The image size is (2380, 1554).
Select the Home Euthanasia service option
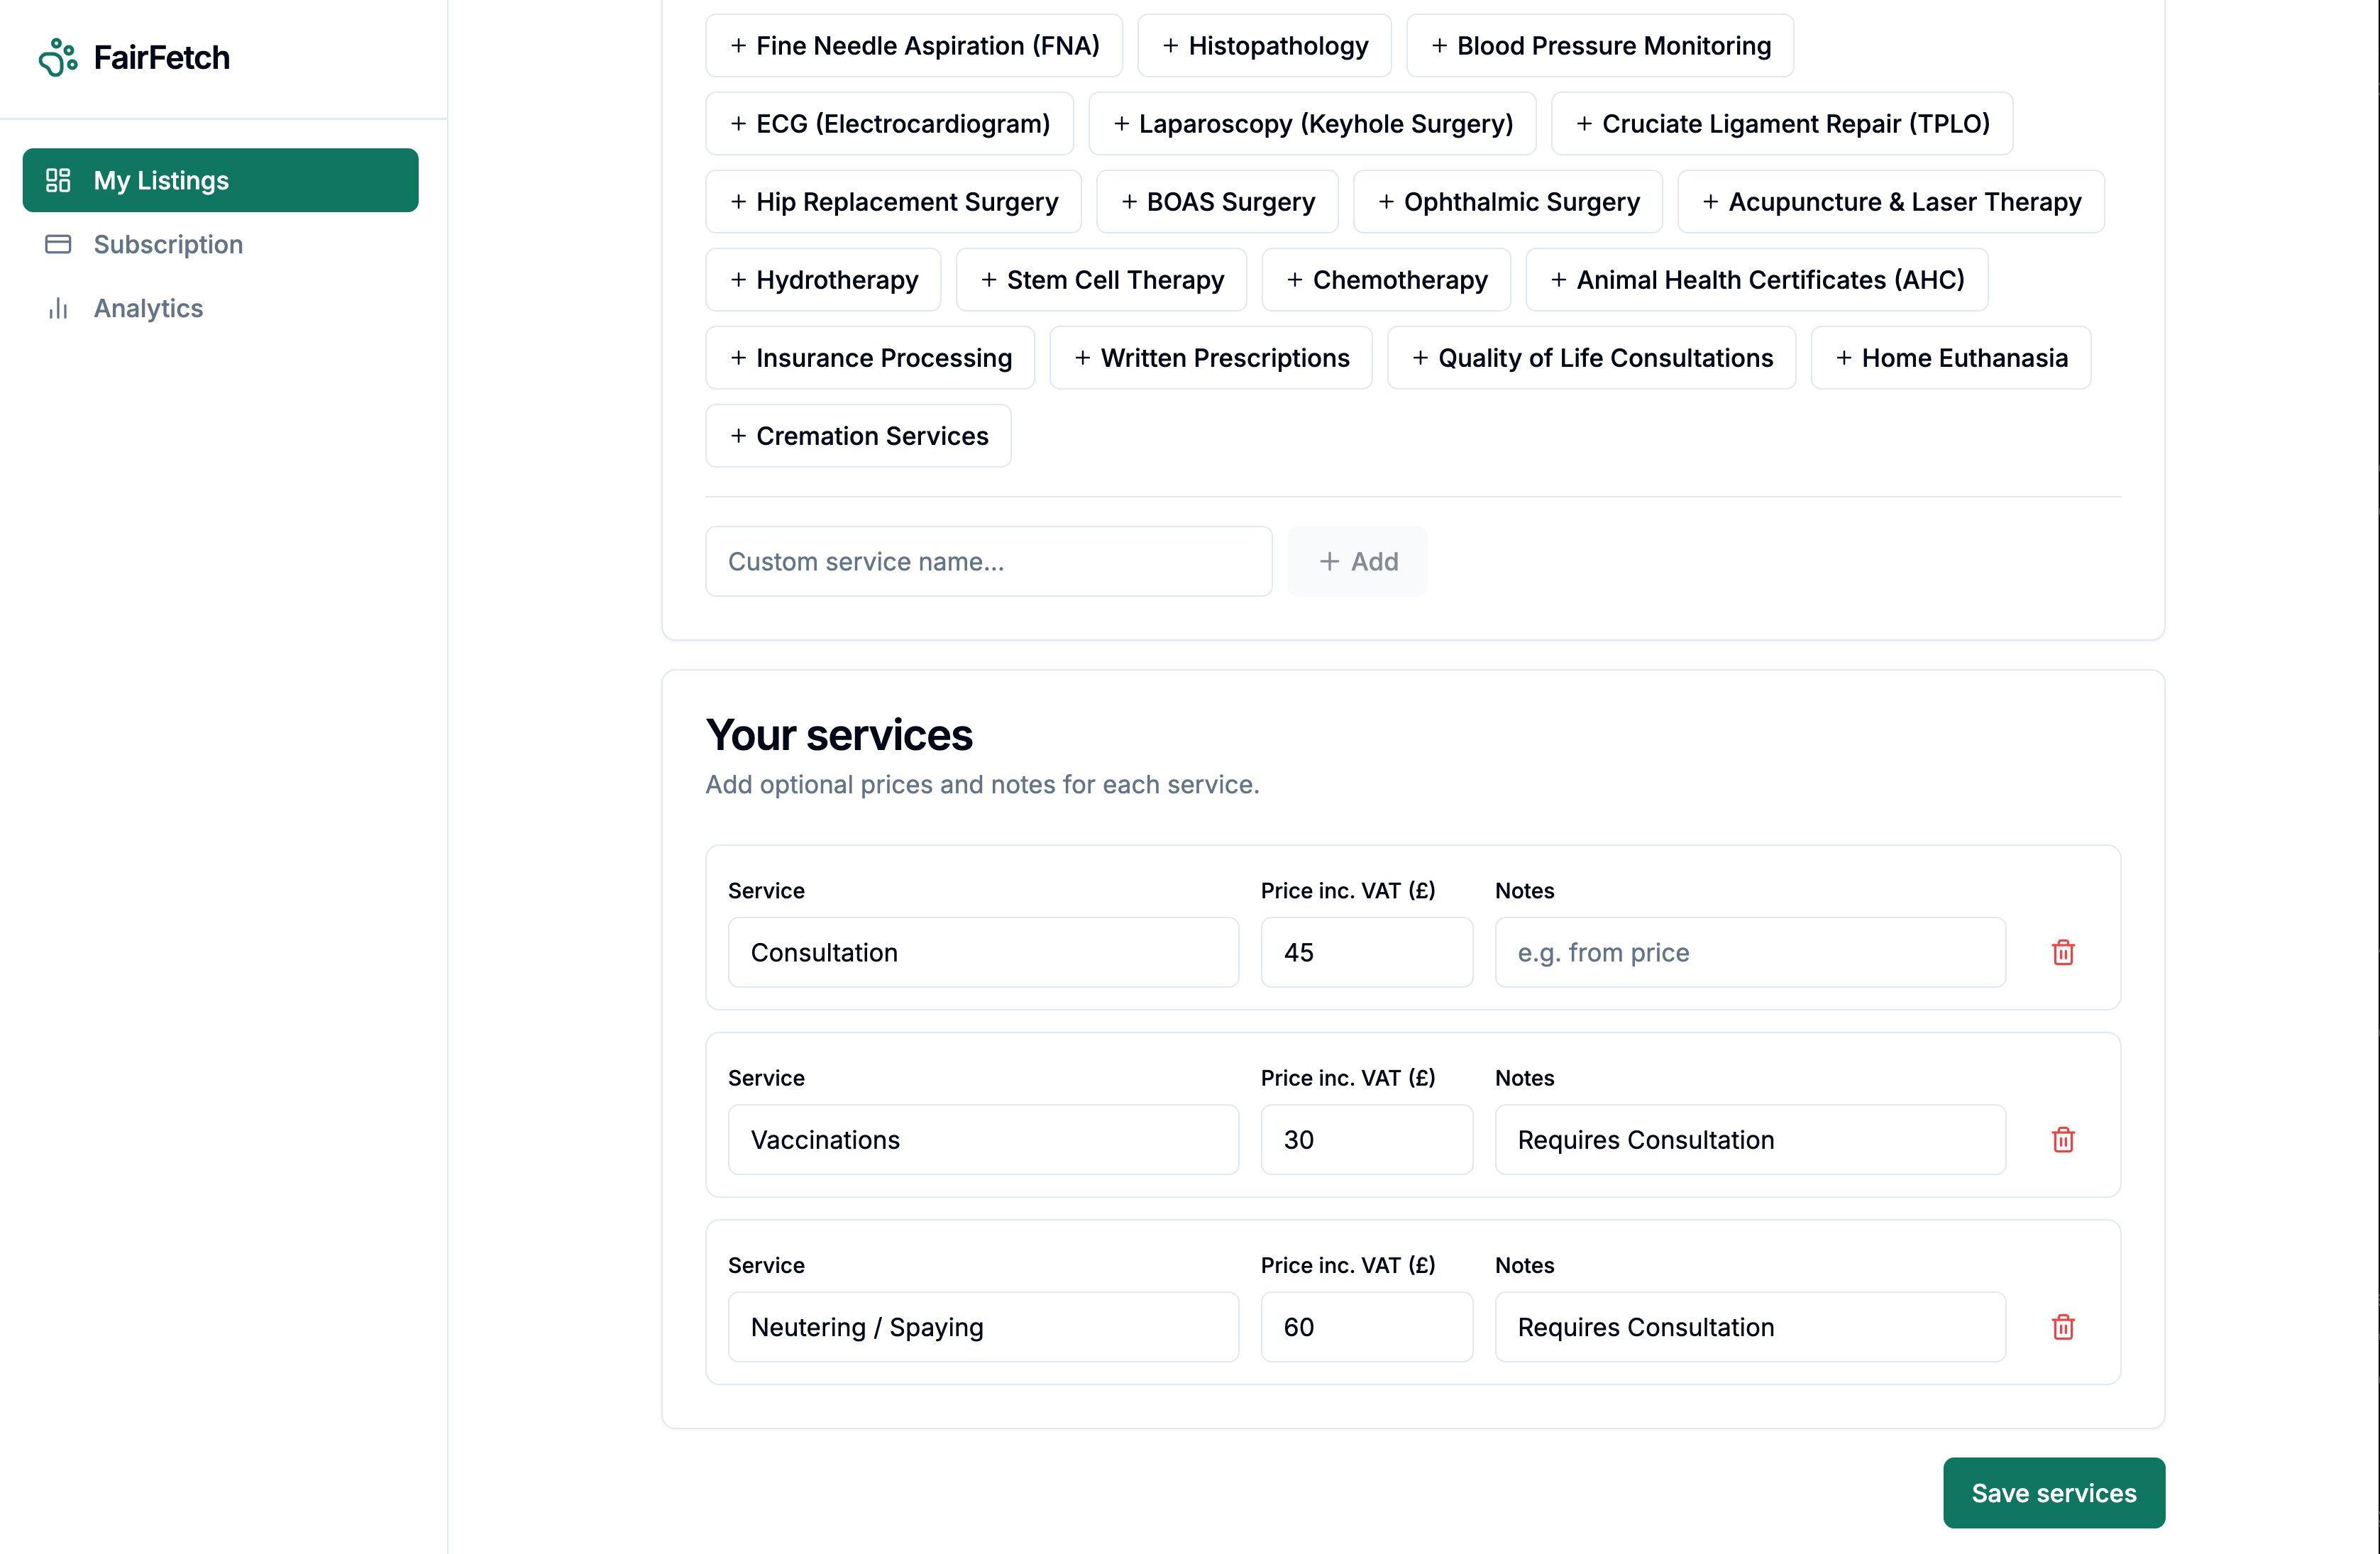(1950, 357)
